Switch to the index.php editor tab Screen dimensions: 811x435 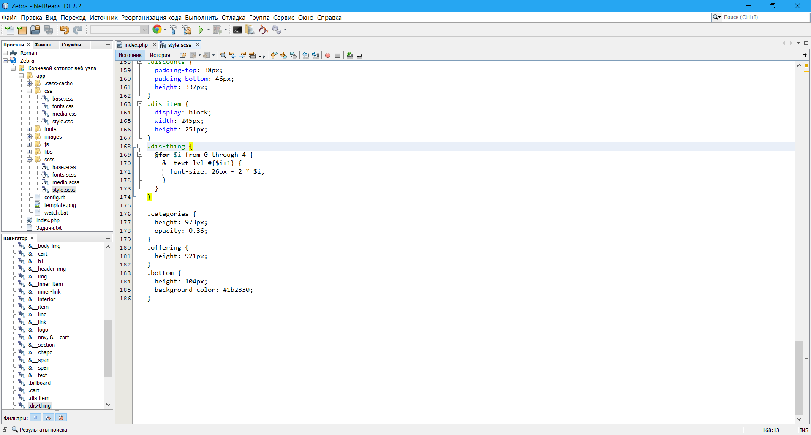[x=136, y=45]
